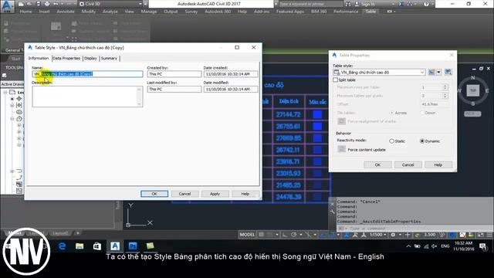Click Apply in Table Style dialog
This screenshot has height=278, width=494.
point(215,194)
